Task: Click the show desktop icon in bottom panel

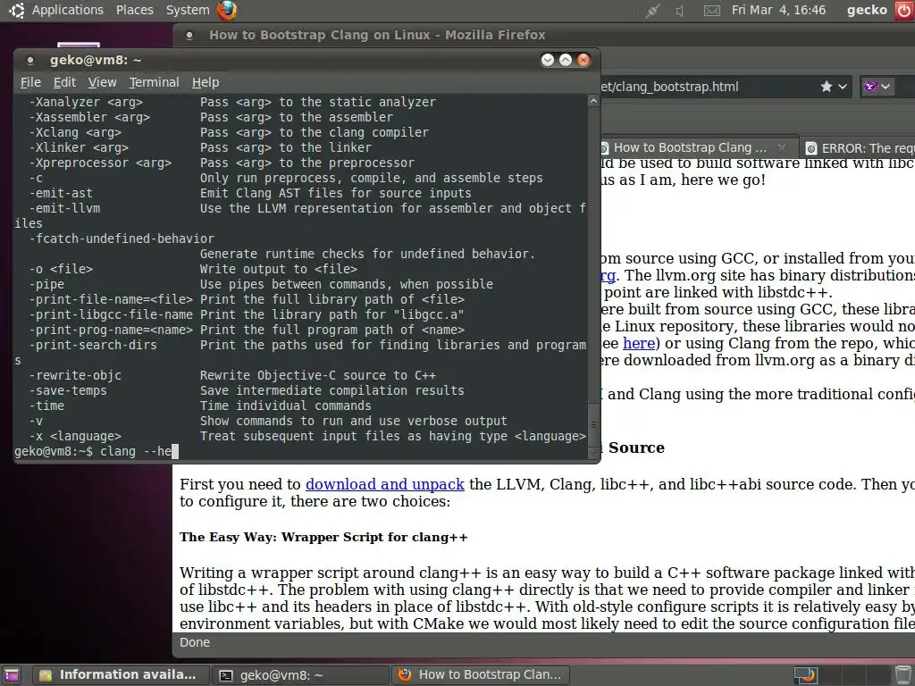Action: (x=12, y=675)
